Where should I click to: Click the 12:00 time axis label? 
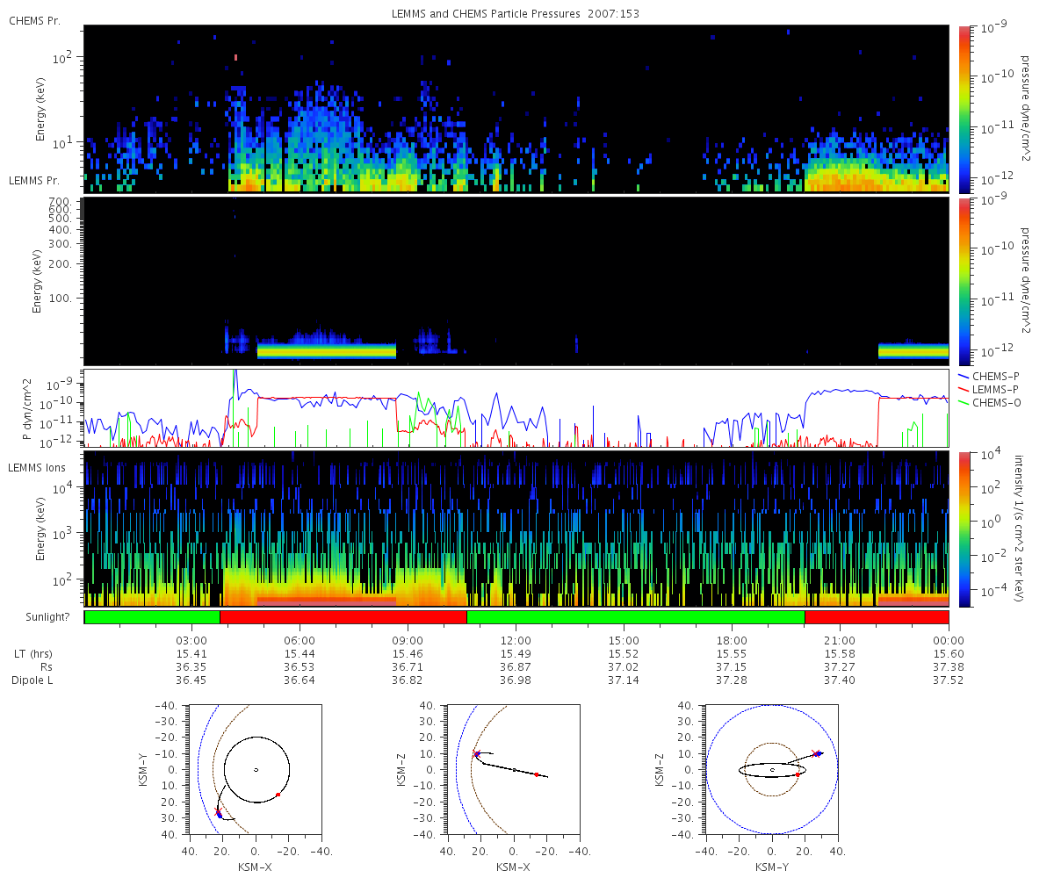tap(516, 639)
